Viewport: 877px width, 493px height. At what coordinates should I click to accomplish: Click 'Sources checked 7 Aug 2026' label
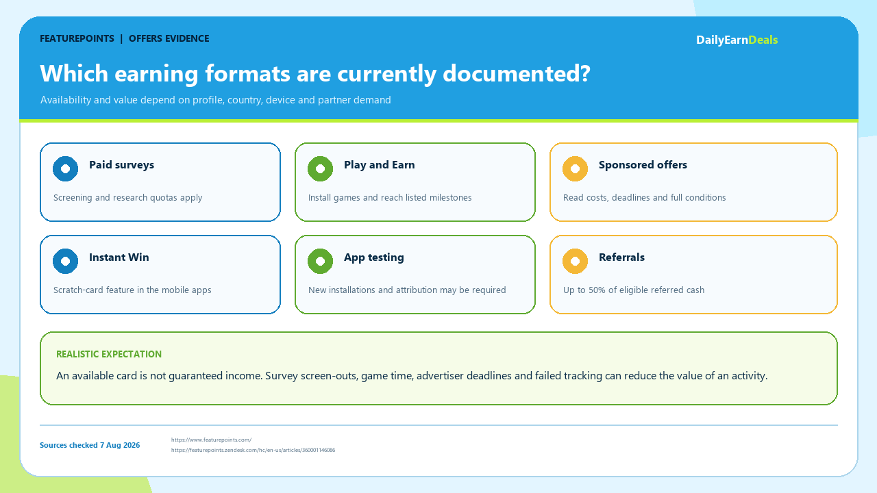tap(90, 445)
